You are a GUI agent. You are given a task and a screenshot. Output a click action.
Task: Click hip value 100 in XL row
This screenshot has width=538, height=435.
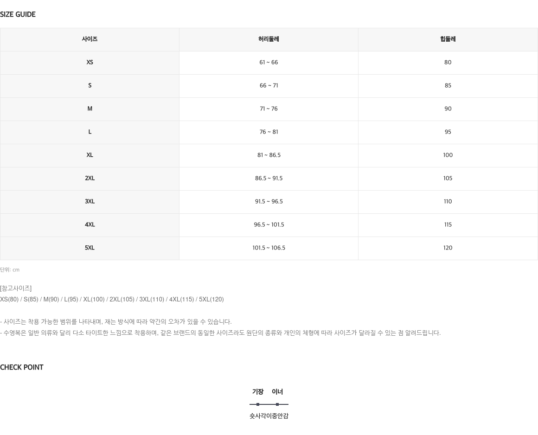(448, 155)
